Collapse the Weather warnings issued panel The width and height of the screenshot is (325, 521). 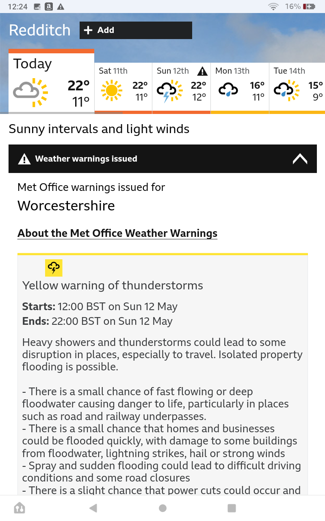300,159
